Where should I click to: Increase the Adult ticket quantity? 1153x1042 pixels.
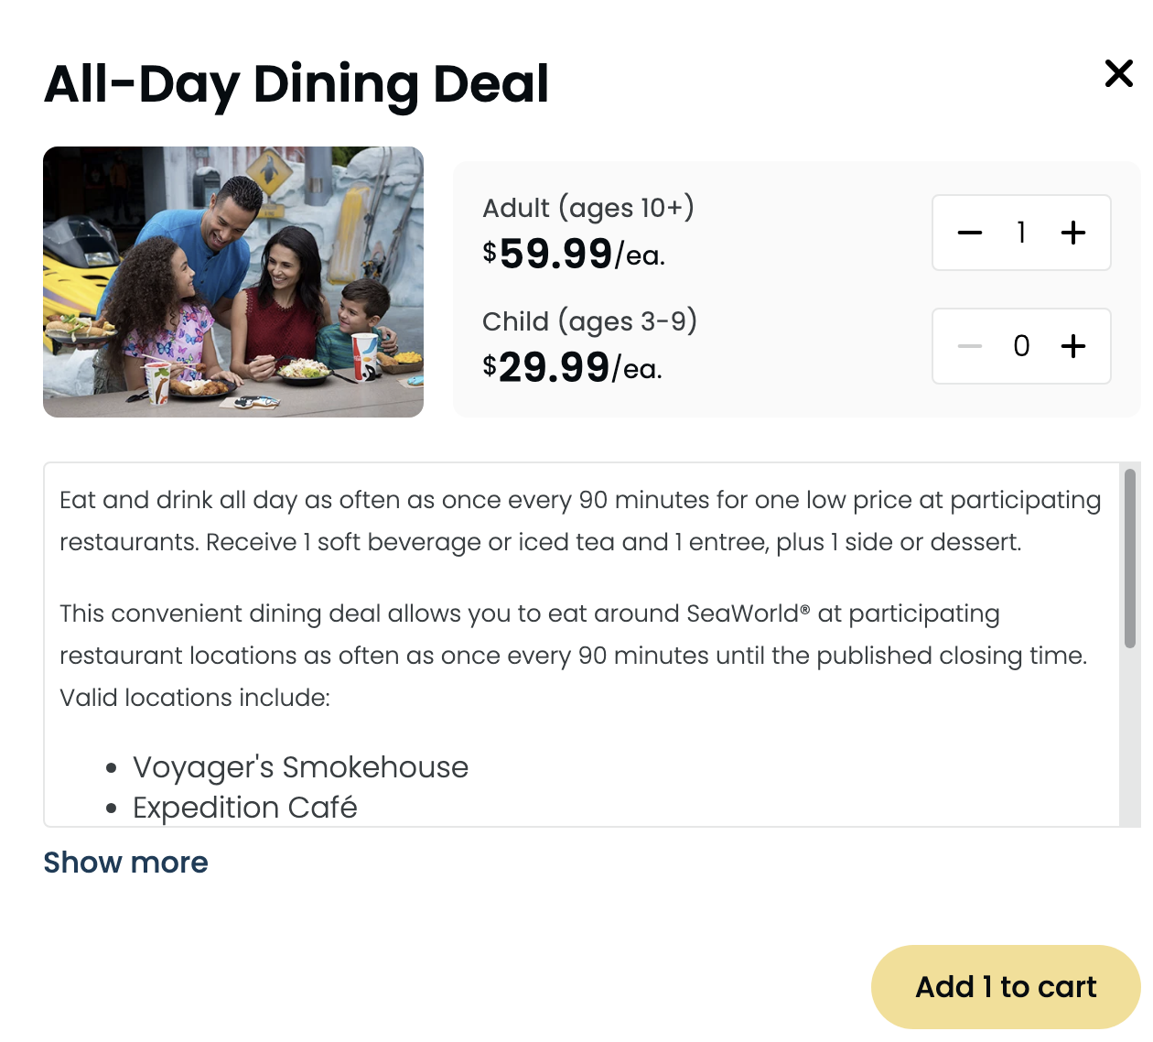[1072, 233]
